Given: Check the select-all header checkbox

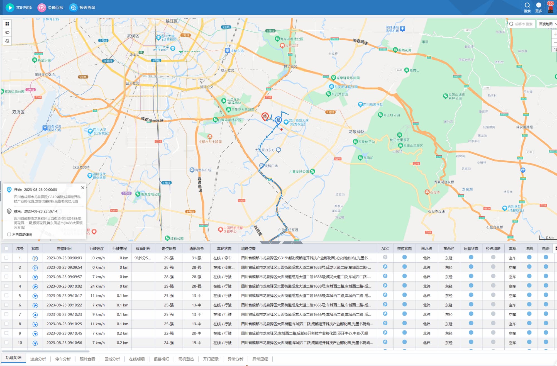Looking at the screenshot, I should tap(6, 248).
